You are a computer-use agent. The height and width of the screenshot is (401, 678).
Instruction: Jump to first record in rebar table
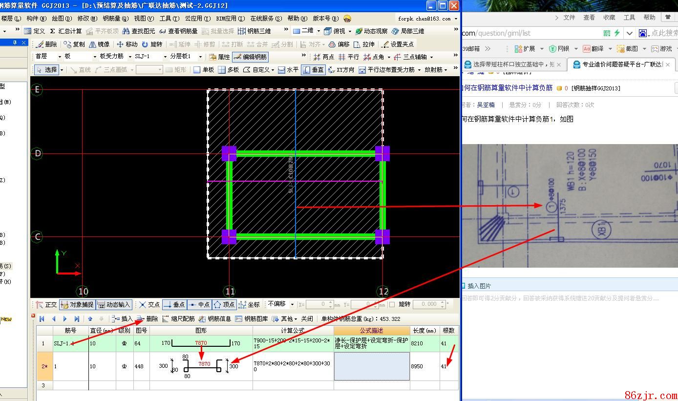(x=42, y=319)
